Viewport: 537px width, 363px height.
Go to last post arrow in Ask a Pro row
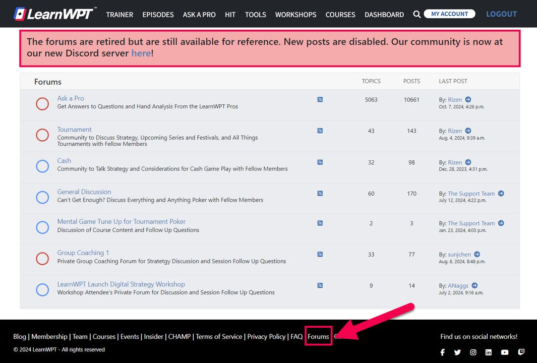468,100
